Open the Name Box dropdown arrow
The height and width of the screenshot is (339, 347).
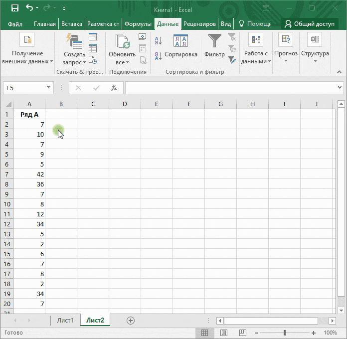48,88
